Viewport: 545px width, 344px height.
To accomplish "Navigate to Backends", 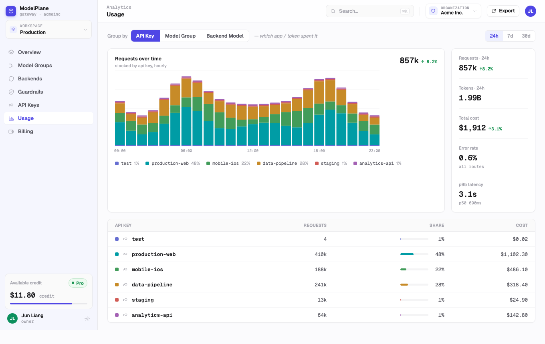I will point(48,78).
